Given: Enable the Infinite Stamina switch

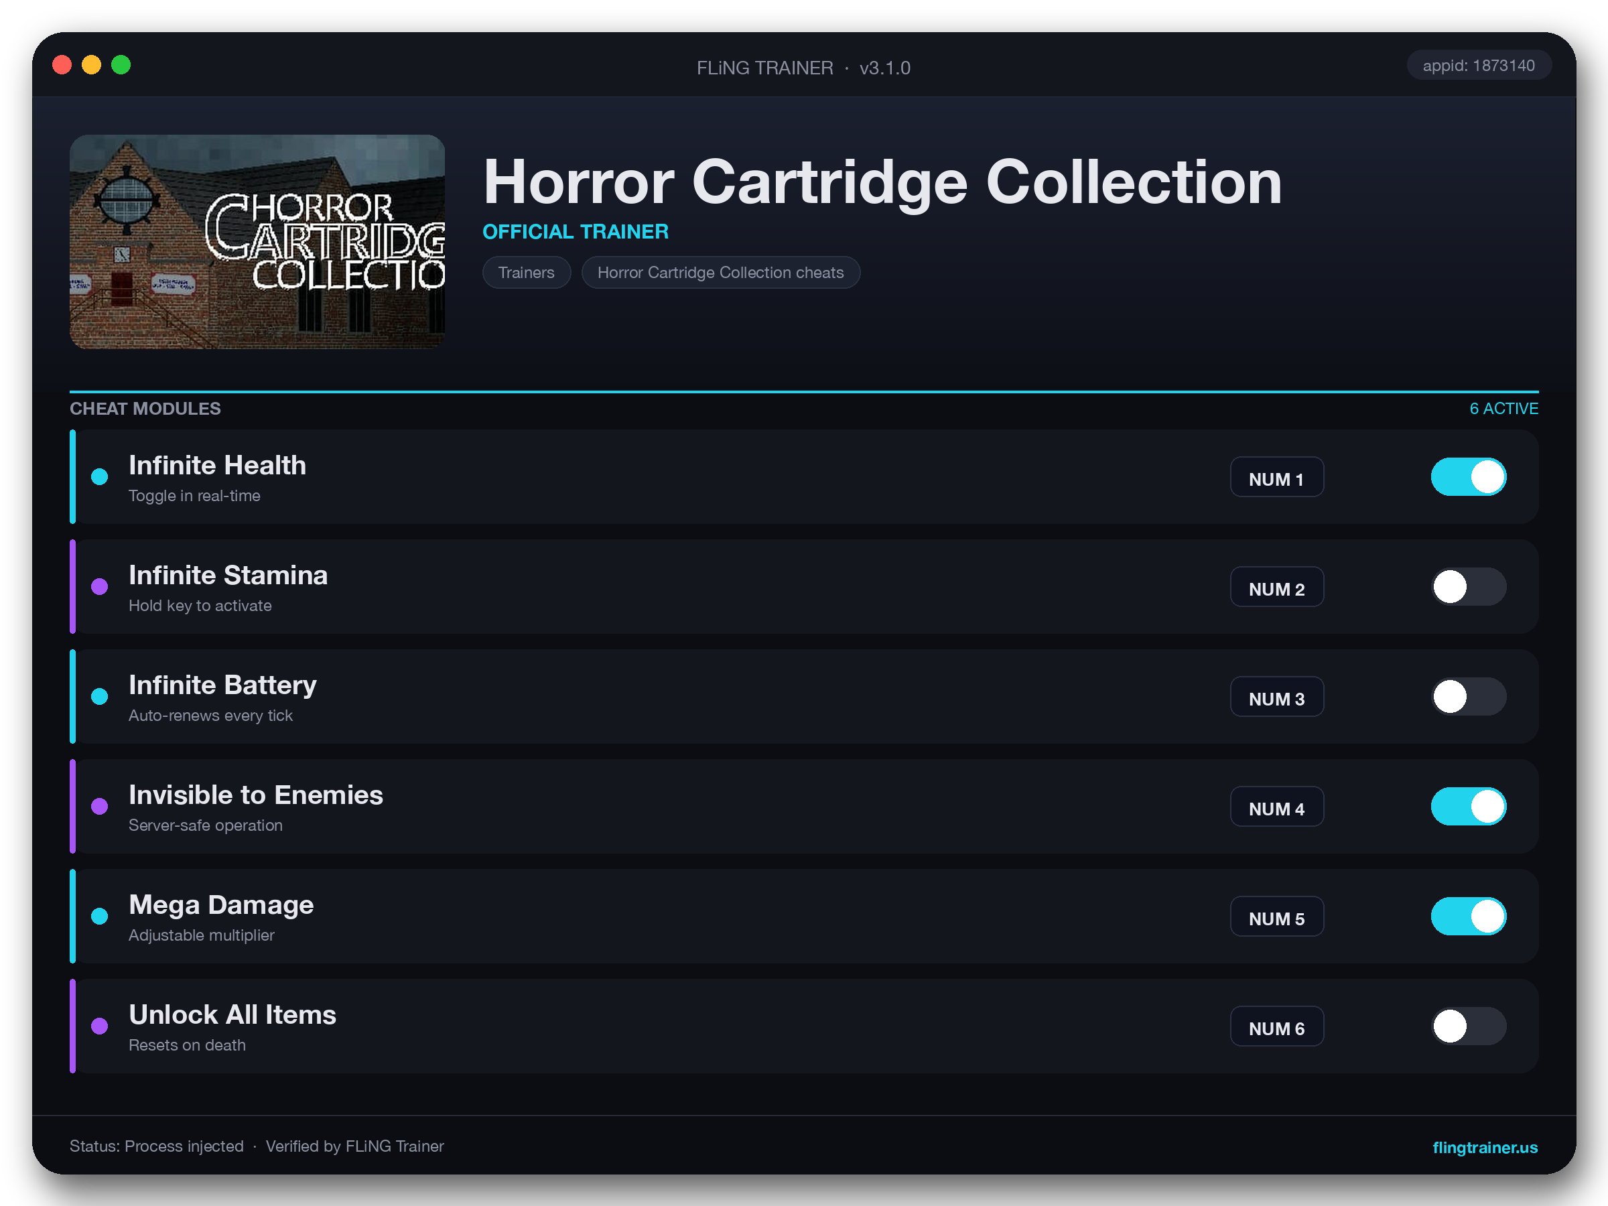Looking at the screenshot, I should click(x=1469, y=587).
